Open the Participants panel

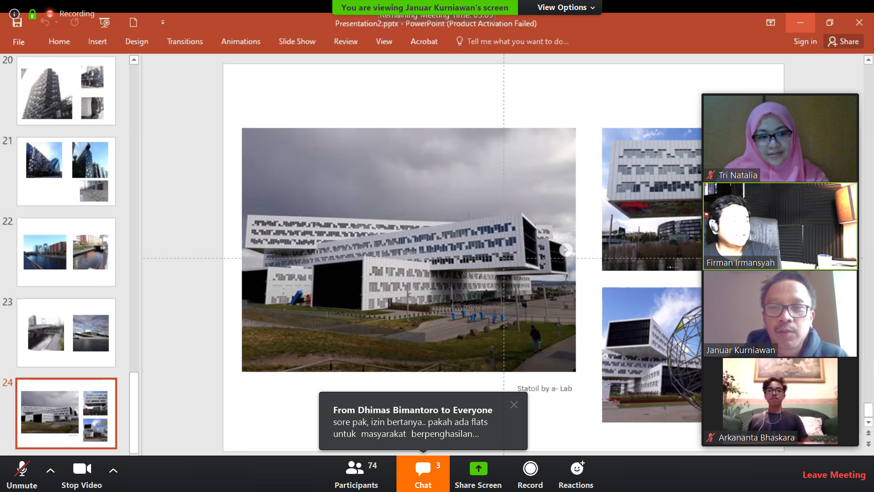click(356, 474)
